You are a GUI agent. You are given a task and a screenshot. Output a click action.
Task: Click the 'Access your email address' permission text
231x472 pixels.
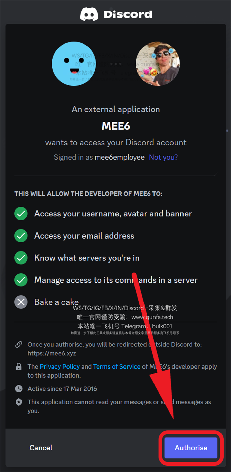click(84, 236)
